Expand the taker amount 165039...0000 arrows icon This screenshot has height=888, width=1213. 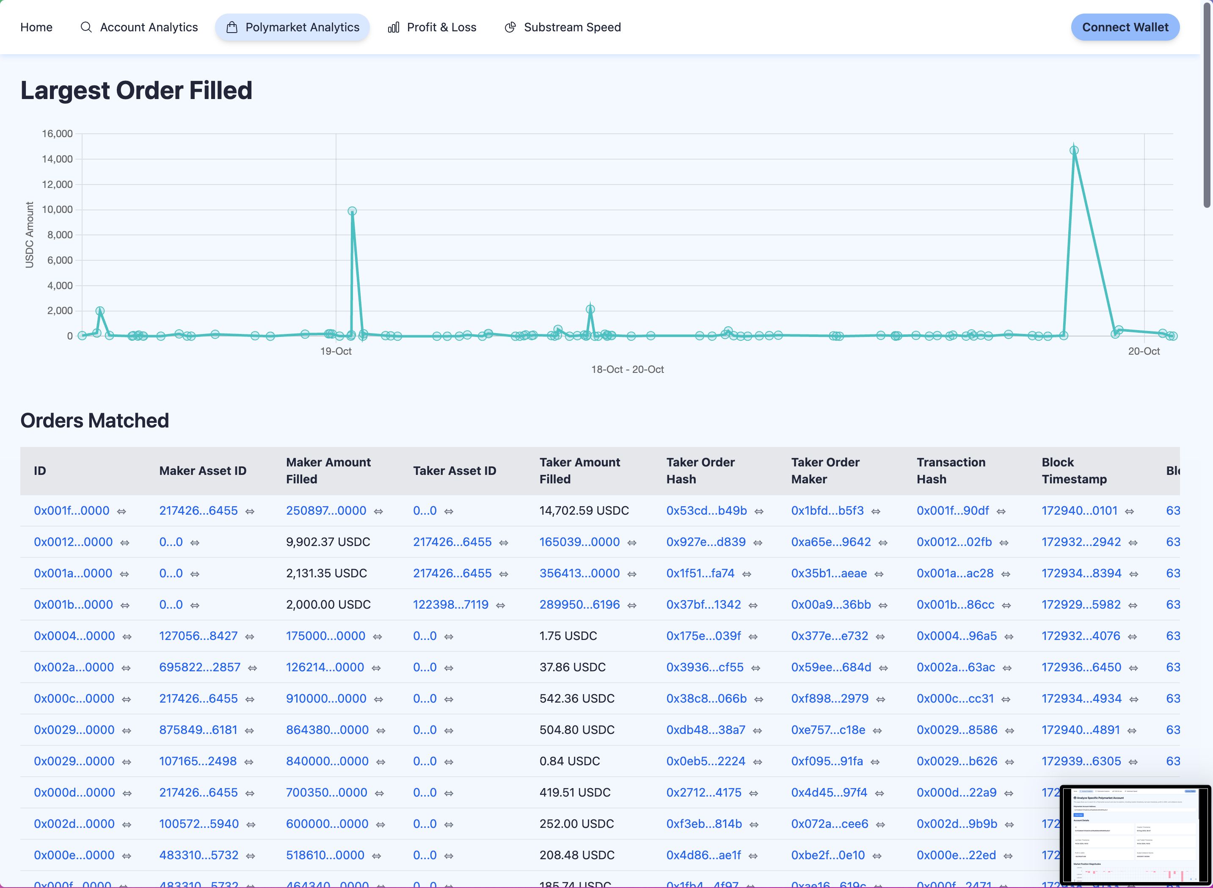tap(632, 542)
